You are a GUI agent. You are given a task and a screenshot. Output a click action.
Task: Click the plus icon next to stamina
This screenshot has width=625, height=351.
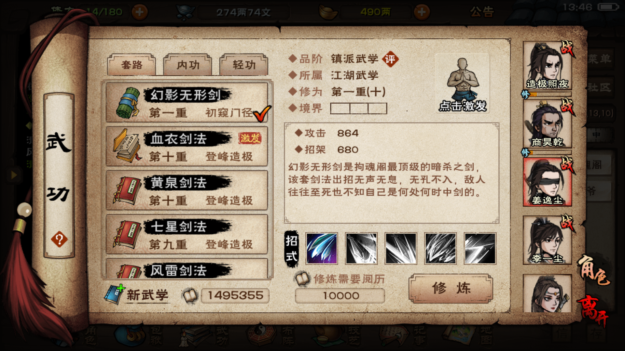pyautogui.click(x=139, y=12)
